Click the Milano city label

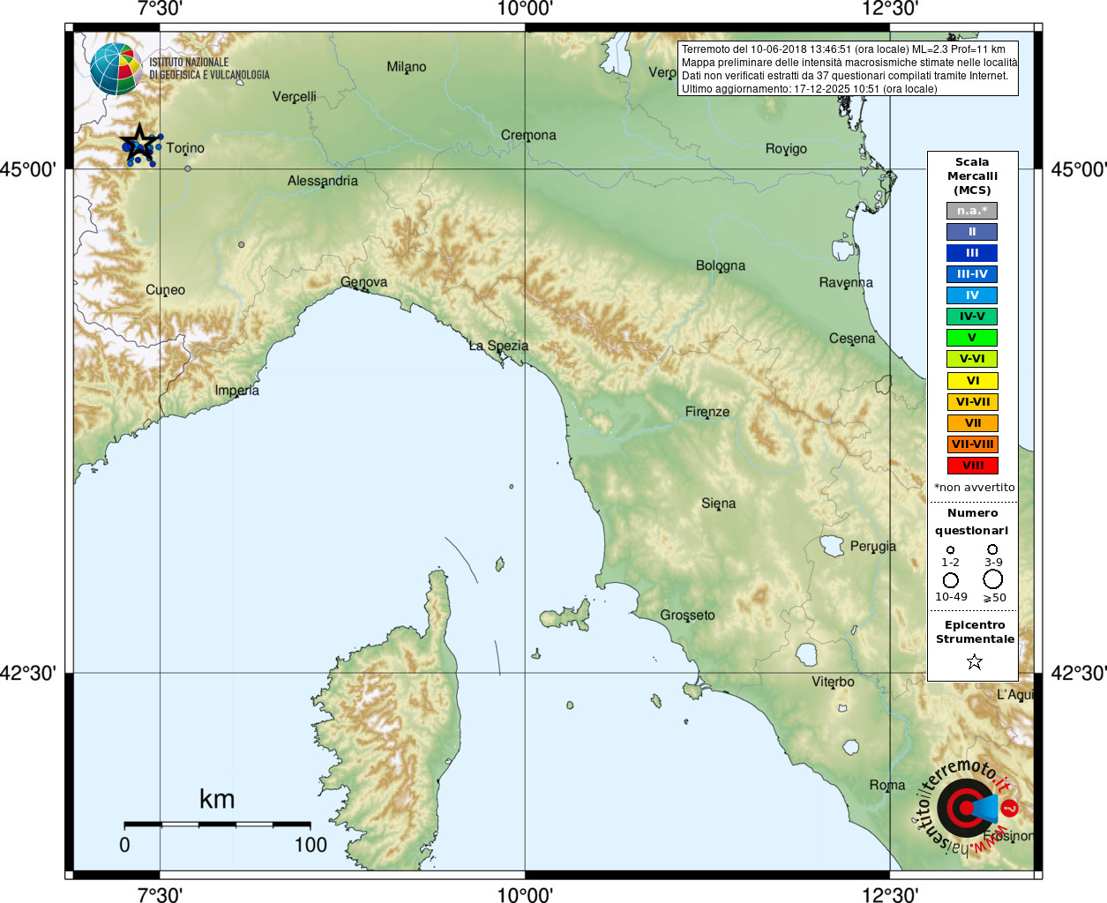407,67
